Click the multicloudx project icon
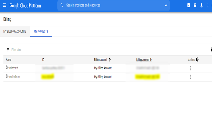 pos(7,77)
